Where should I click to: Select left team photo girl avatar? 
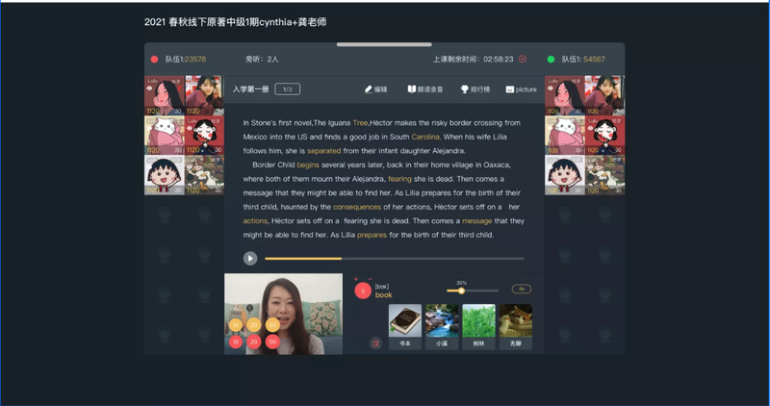pos(204,95)
